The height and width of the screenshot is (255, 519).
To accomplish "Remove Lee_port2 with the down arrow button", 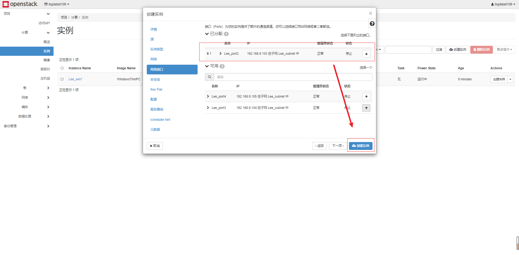I will (366, 54).
